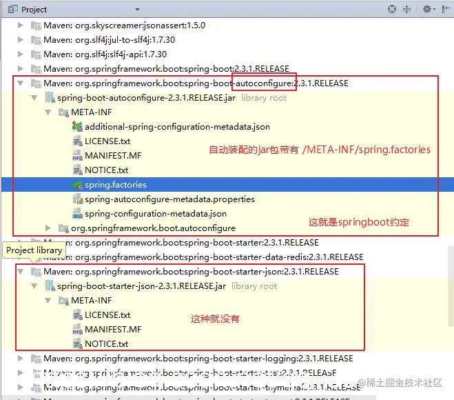
Task: Click the scroll-from-source target icon
Action: click(392, 9)
